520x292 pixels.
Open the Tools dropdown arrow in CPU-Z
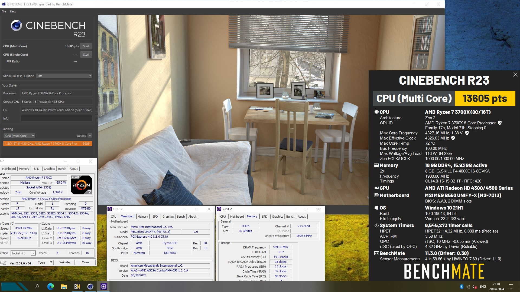(x=51, y=262)
